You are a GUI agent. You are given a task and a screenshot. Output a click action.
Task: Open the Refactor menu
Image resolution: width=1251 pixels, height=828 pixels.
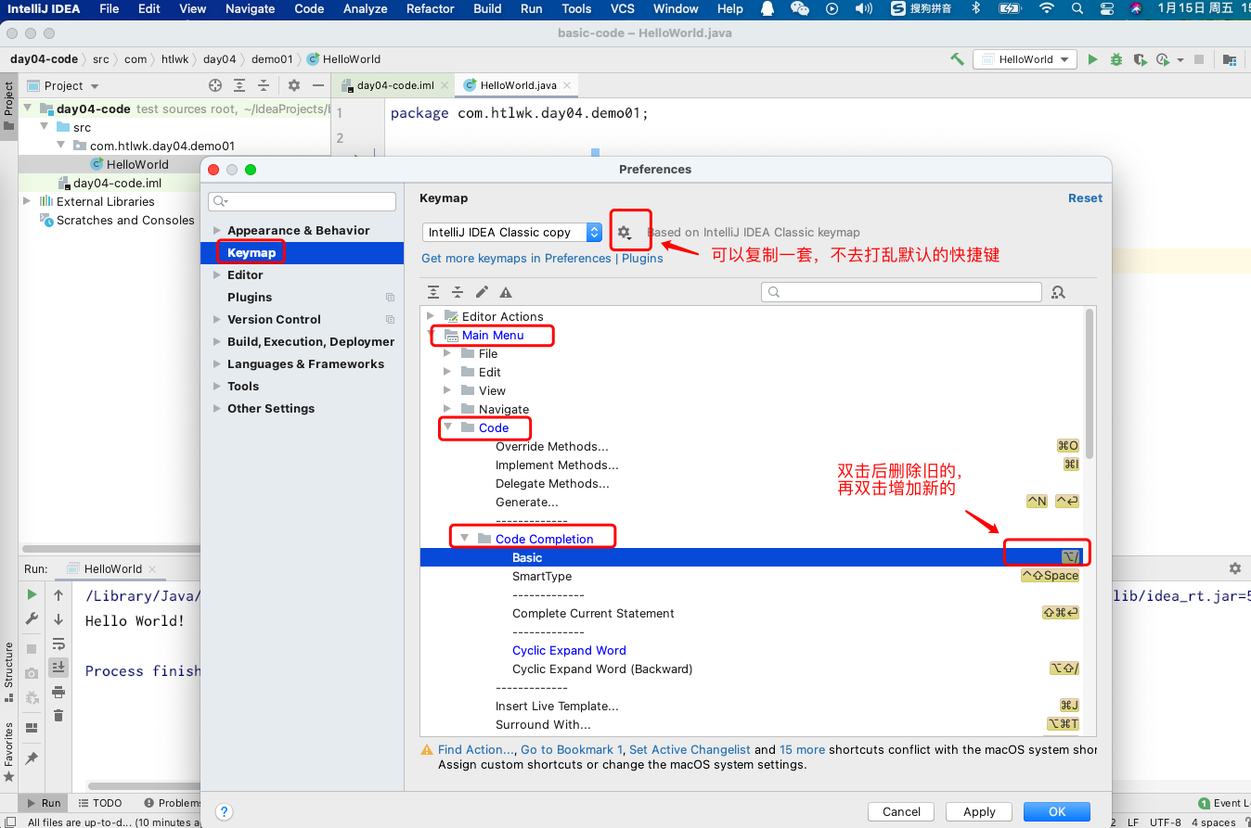430,8
